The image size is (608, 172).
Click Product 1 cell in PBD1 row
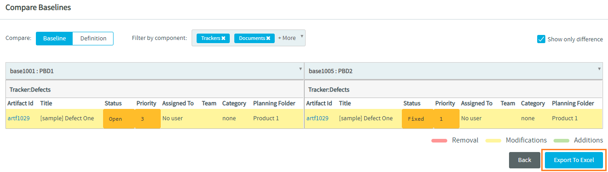point(266,118)
